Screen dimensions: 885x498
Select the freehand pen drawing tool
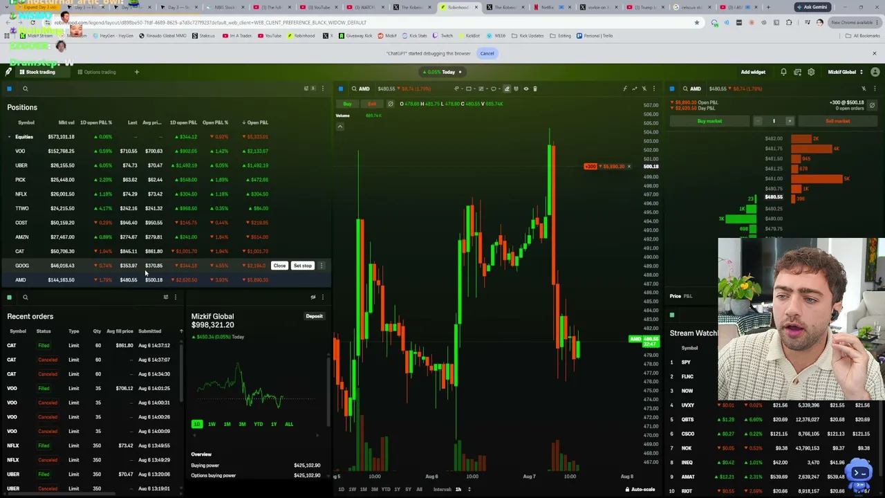[507, 89]
